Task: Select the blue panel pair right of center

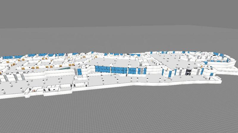Action: pos(167,74)
